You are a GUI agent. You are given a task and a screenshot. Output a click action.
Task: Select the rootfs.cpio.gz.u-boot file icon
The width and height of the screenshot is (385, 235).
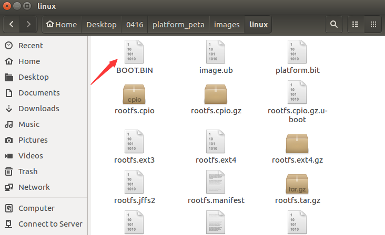pyautogui.click(x=297, y=92)
